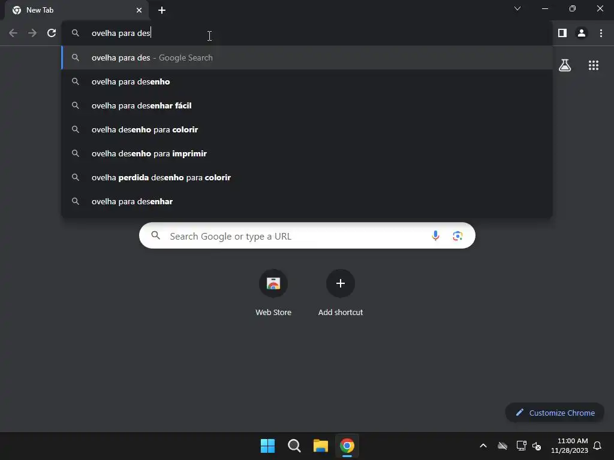Viewport: 614px width, 460px height.
Task: Choose suggestion 'ovelha perdida desenho para colorir'
Action: [307, 177]
